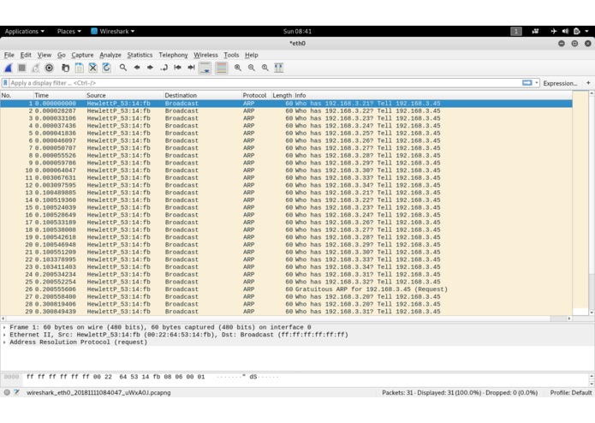
Task: Open the Capture menu
Action: (x=82, y=55)
